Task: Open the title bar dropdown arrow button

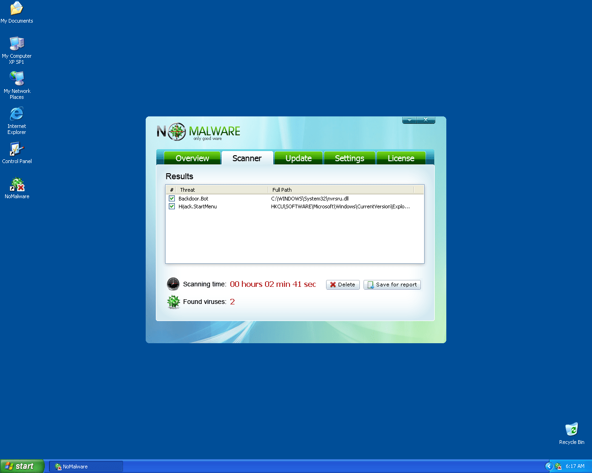Action: pyautogui.click(x=409, y=120)
